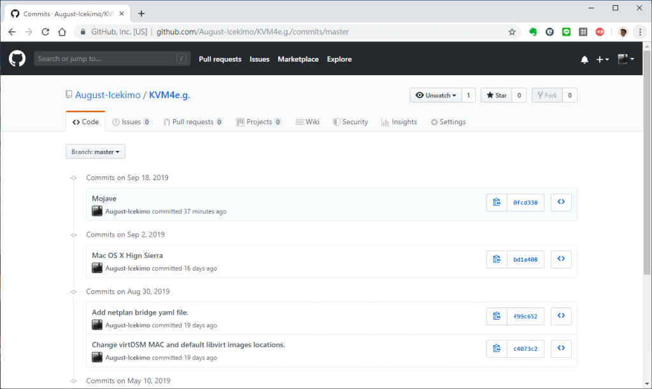Open forks count next to Fork
Image resolution: width=652 pixels, height=389 pixels.
tap(570, 95)
